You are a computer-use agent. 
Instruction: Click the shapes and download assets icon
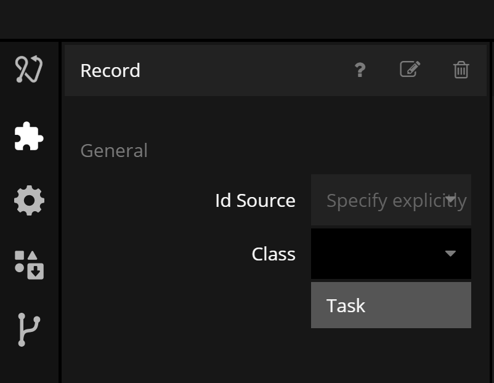coord(29,265)
